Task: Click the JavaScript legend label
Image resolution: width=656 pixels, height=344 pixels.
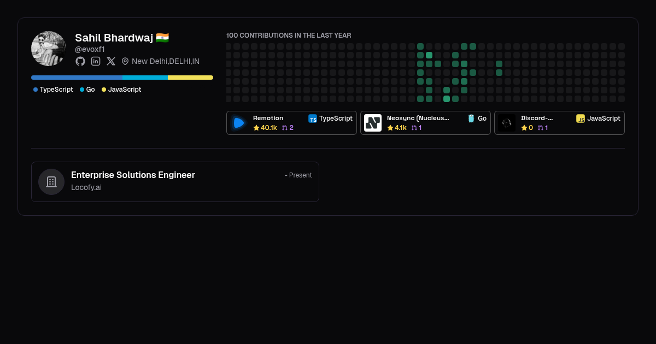Action: click(125, 90)
